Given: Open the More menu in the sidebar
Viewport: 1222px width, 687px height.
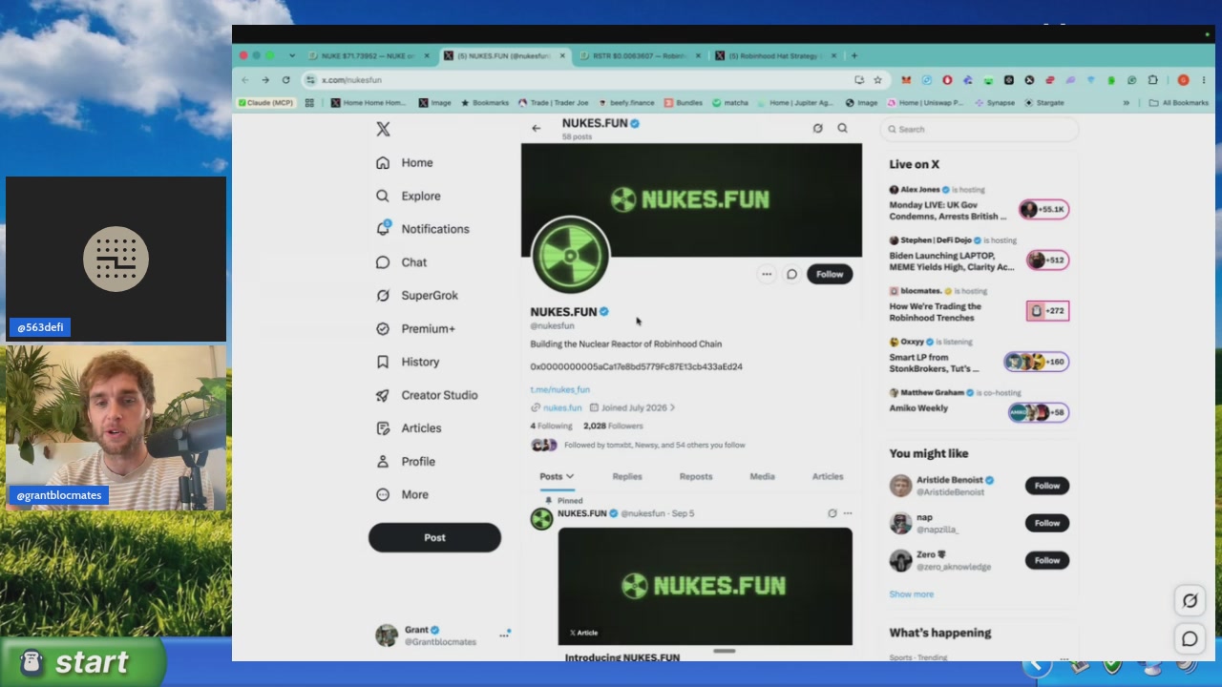Looking at the screenshot, I should [401, 494].
